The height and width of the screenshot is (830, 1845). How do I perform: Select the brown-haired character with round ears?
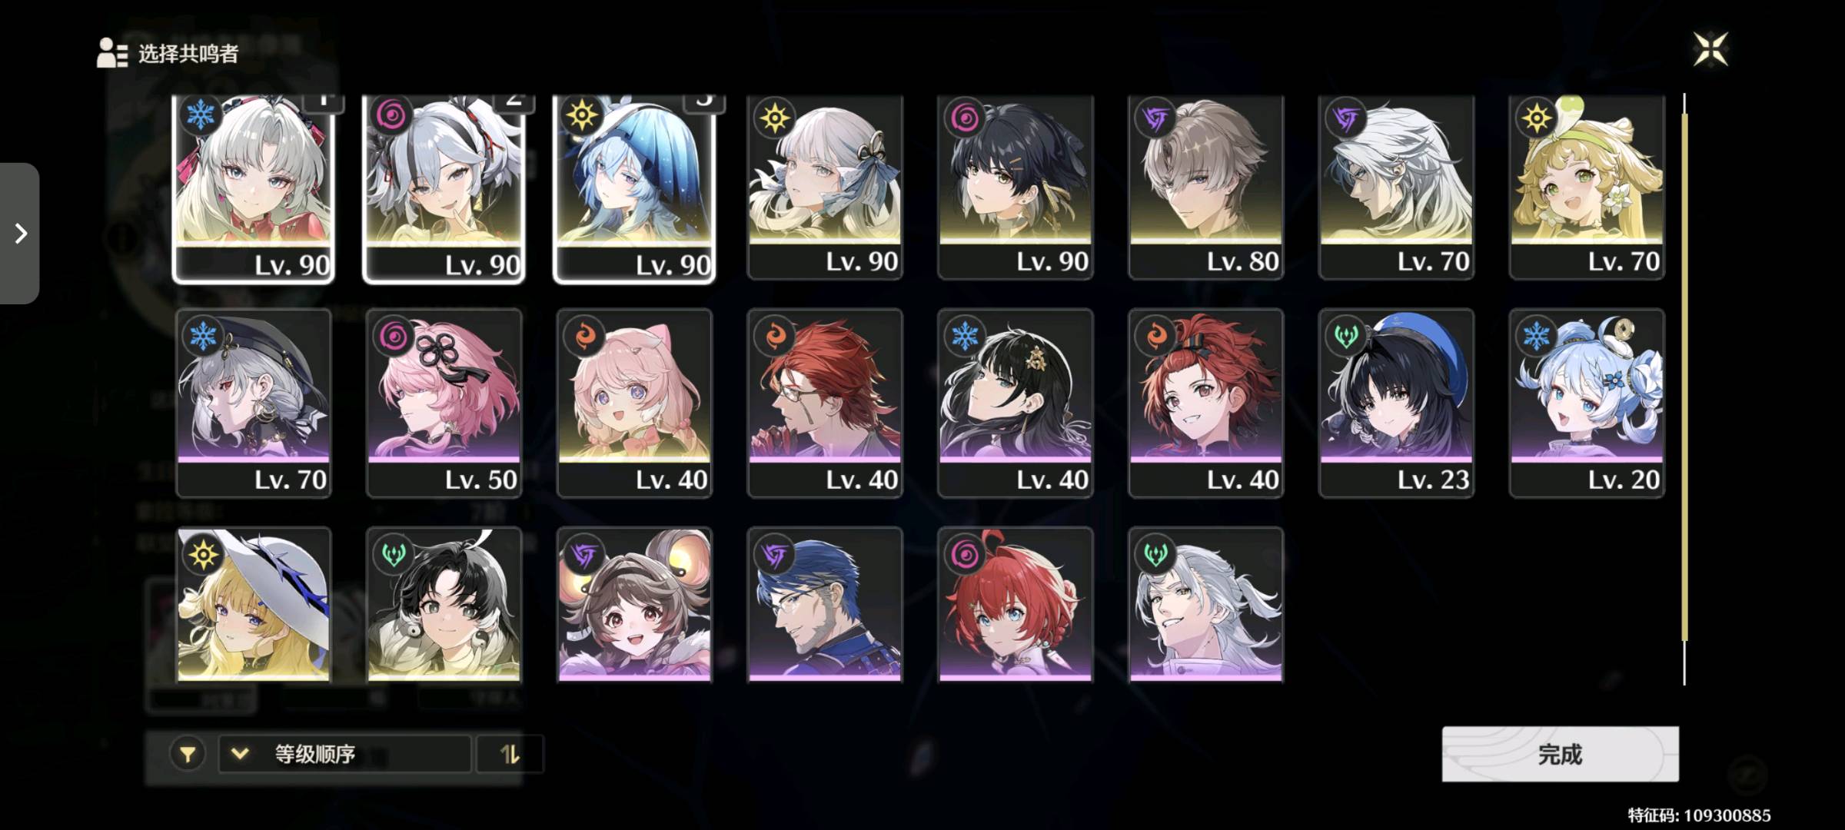pos(635,605)
